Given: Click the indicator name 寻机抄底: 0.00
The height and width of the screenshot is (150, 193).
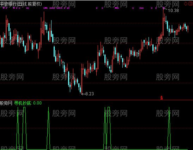Looking at the screenshot, I should (x=28, y=103).
